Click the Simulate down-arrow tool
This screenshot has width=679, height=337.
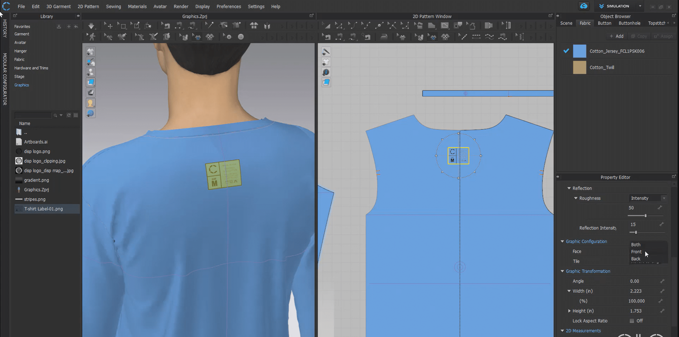tap(91, 26)
